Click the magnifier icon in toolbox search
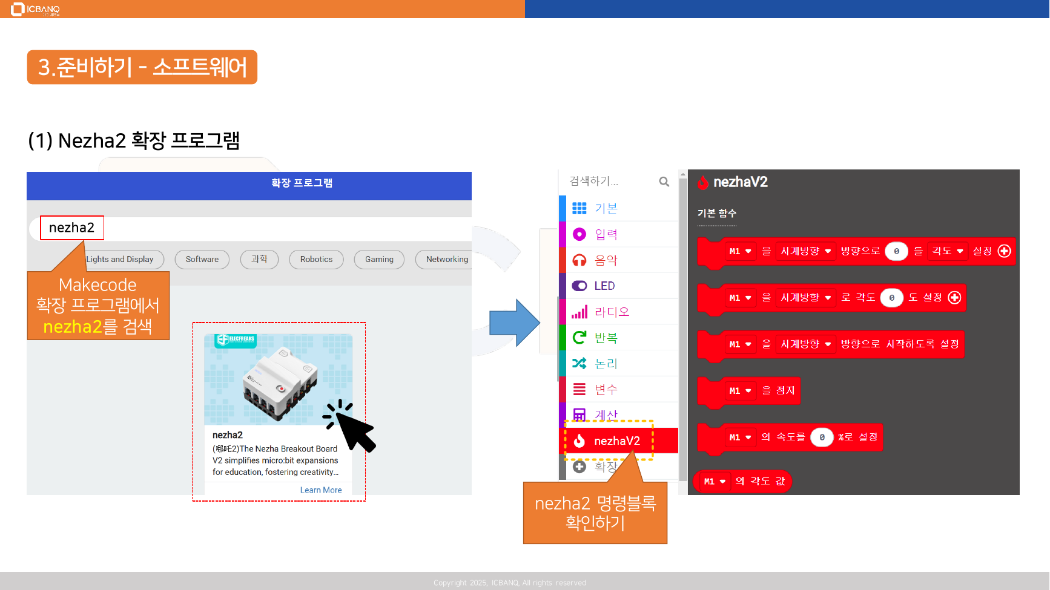1050x590 pixels. click(664, 182)
